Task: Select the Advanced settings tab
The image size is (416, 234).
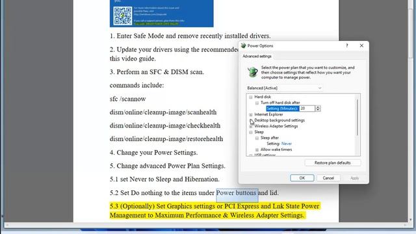Action: pyautogui.click(x=257, y=57)
